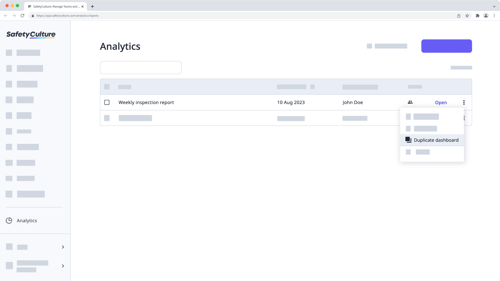Open the Weekly inspection report
This screenshot has width=500, height=281.
coord(441,102)
